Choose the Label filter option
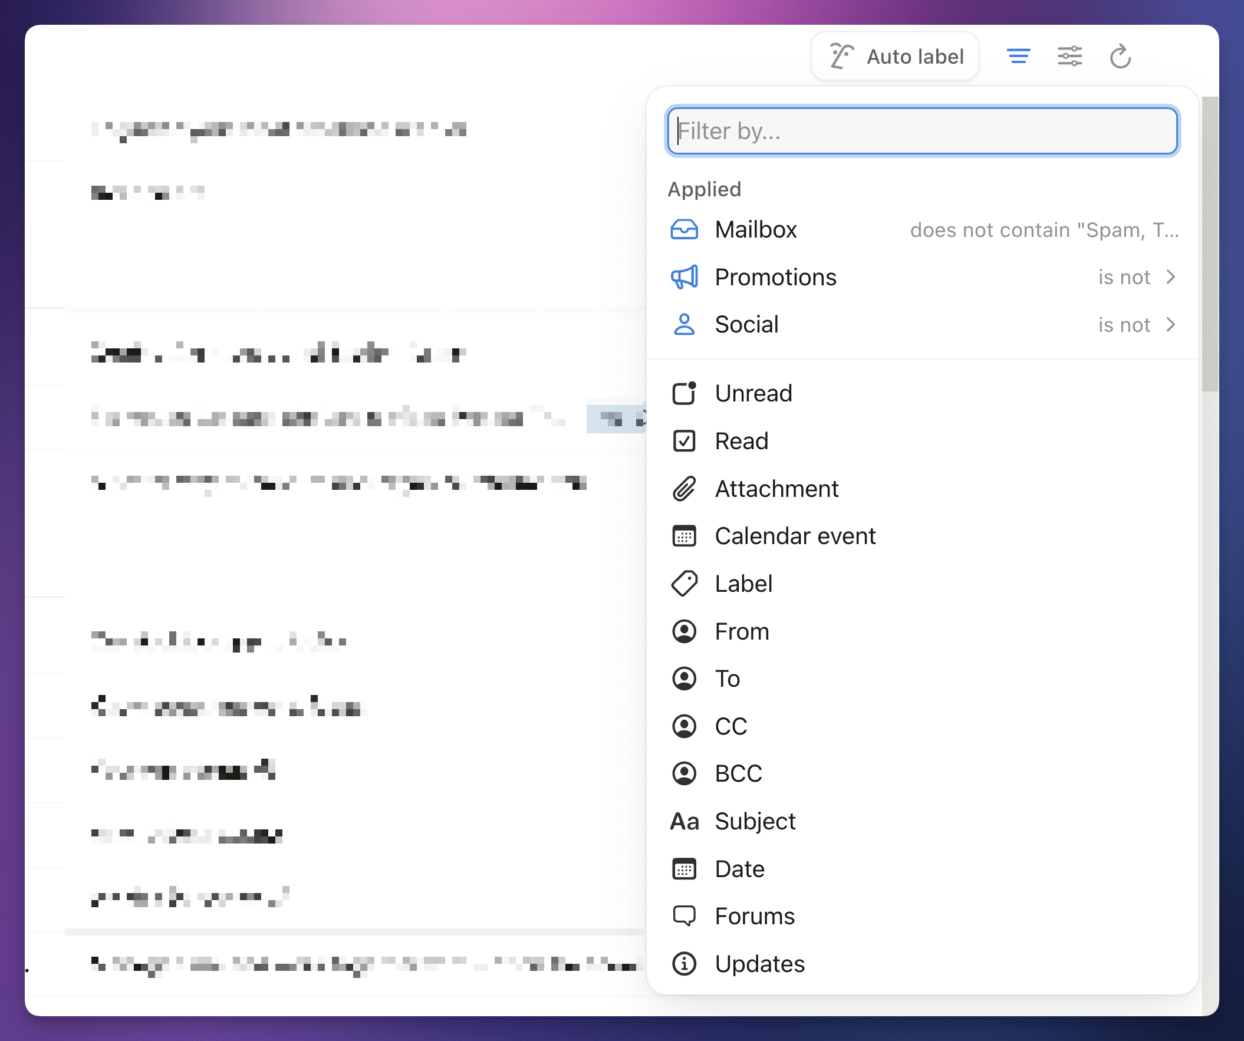Viewport: 1244px width, 1041px height. (x=923, y=584)
